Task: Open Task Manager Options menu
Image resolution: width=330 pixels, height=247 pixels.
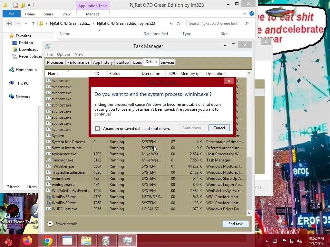Action: (x=64, y=54)
